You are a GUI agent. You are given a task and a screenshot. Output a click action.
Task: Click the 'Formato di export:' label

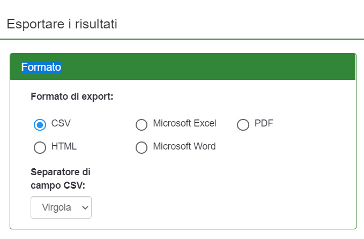pyautogui.click(x=72, y=97)
